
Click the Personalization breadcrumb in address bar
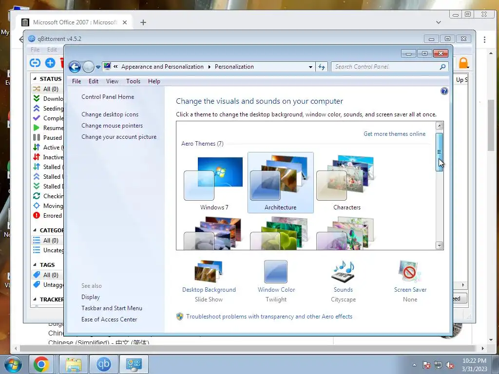tap(234, 67)
